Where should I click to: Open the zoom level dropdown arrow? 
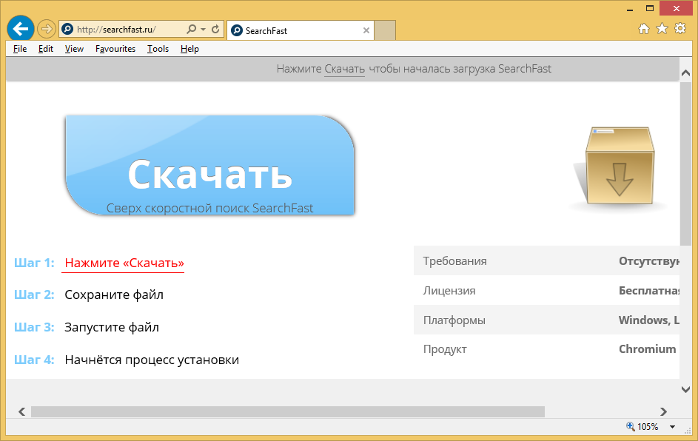[672, 427]
